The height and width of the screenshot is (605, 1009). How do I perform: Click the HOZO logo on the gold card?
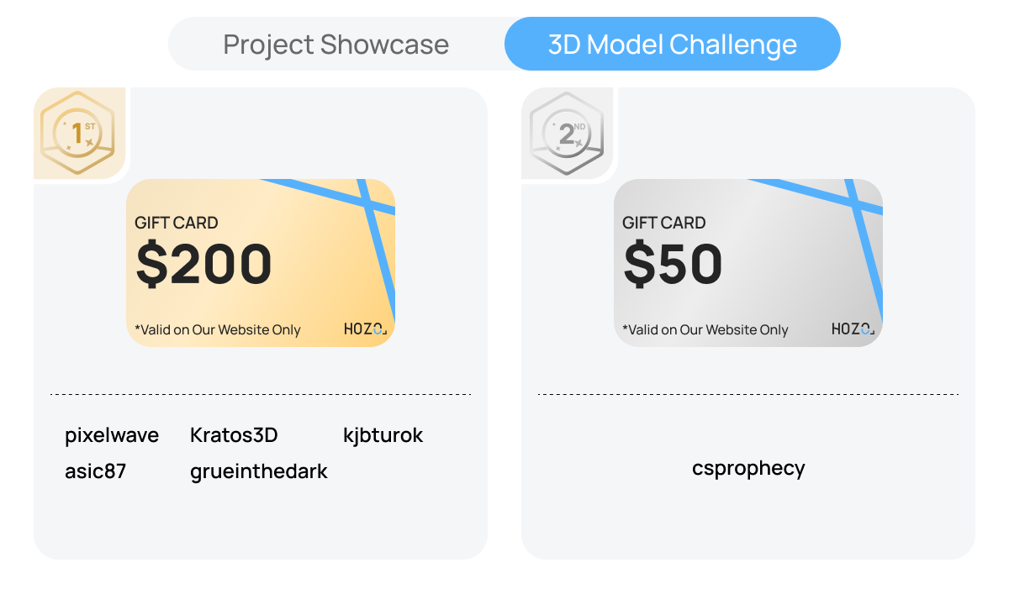(365, 329)
